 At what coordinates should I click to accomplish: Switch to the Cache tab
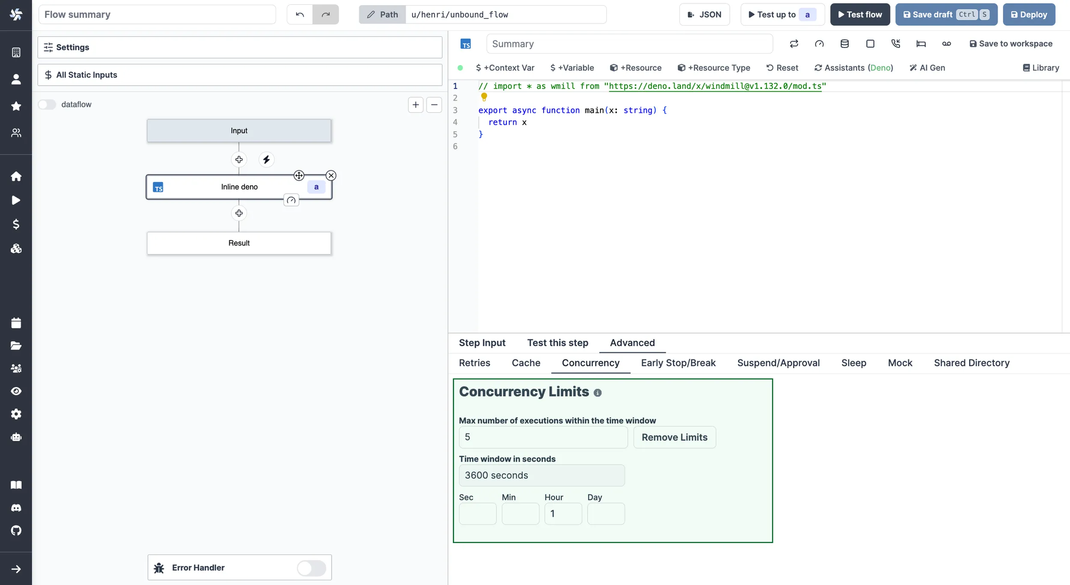click(x=526, y=362)
